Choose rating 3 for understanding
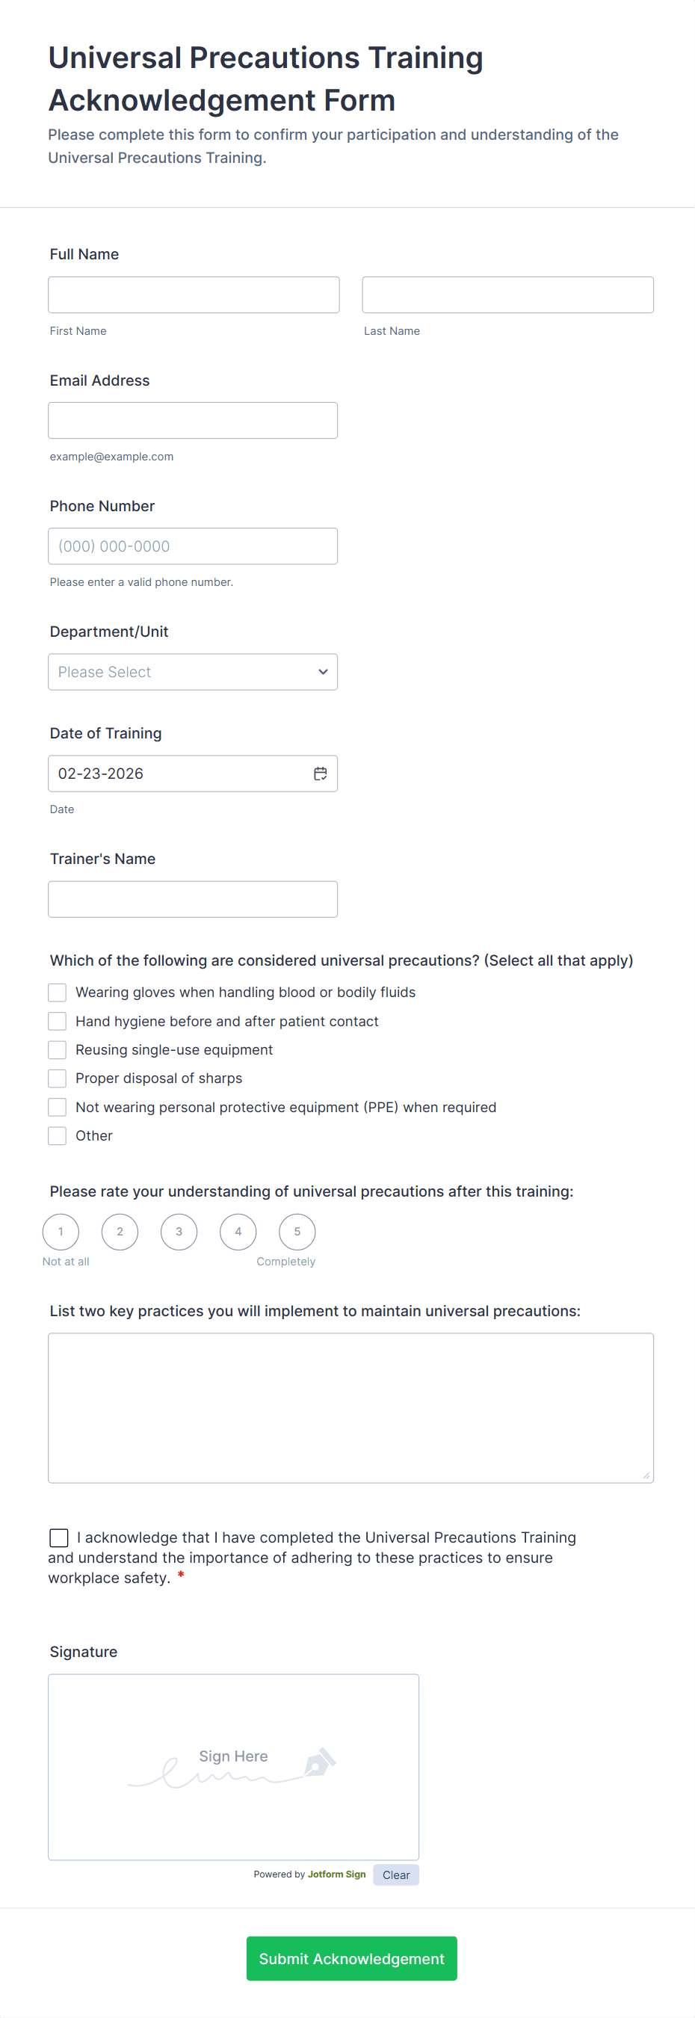The width and height of the screenshot is (695, 2018). coord(179,1232)
